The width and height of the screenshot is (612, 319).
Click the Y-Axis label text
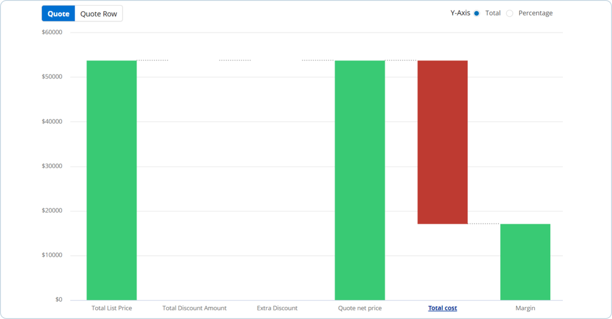[x=460, y=13]
